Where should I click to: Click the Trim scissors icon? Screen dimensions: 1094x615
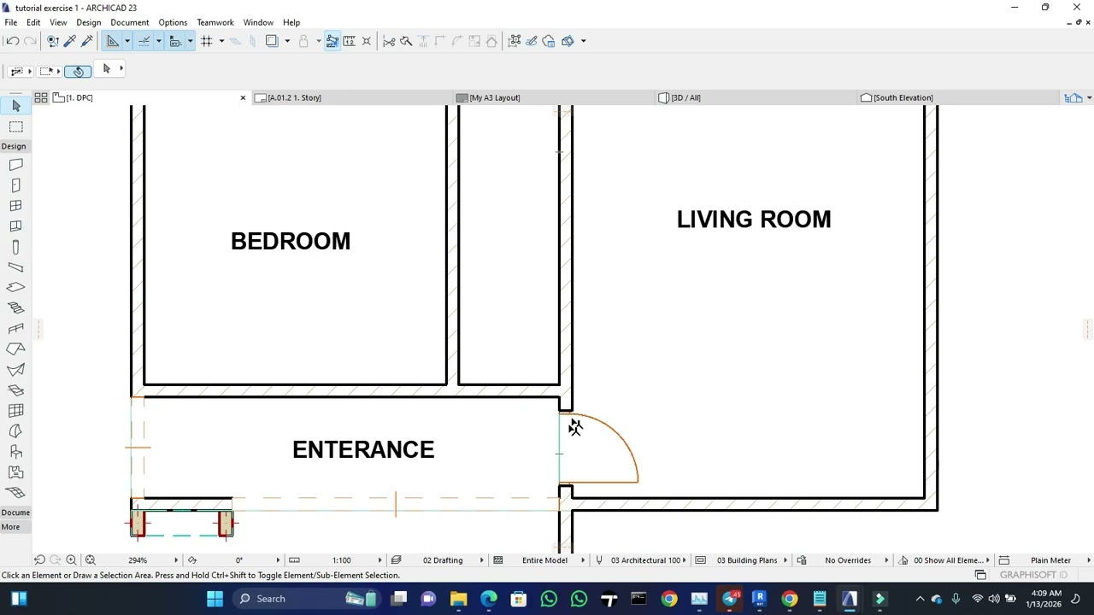click(389, 41)
